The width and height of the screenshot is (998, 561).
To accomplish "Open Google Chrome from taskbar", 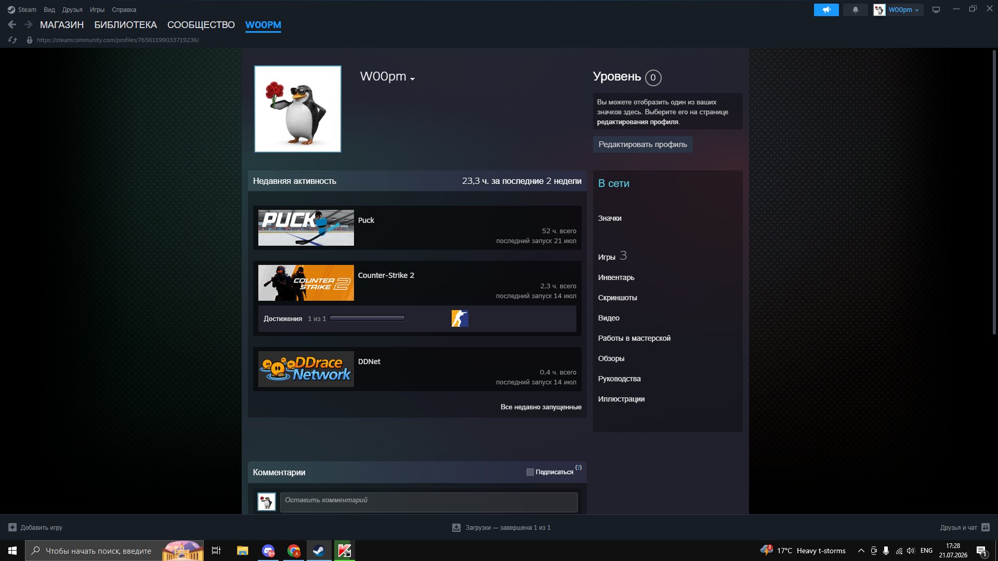I will coord(294,551).
